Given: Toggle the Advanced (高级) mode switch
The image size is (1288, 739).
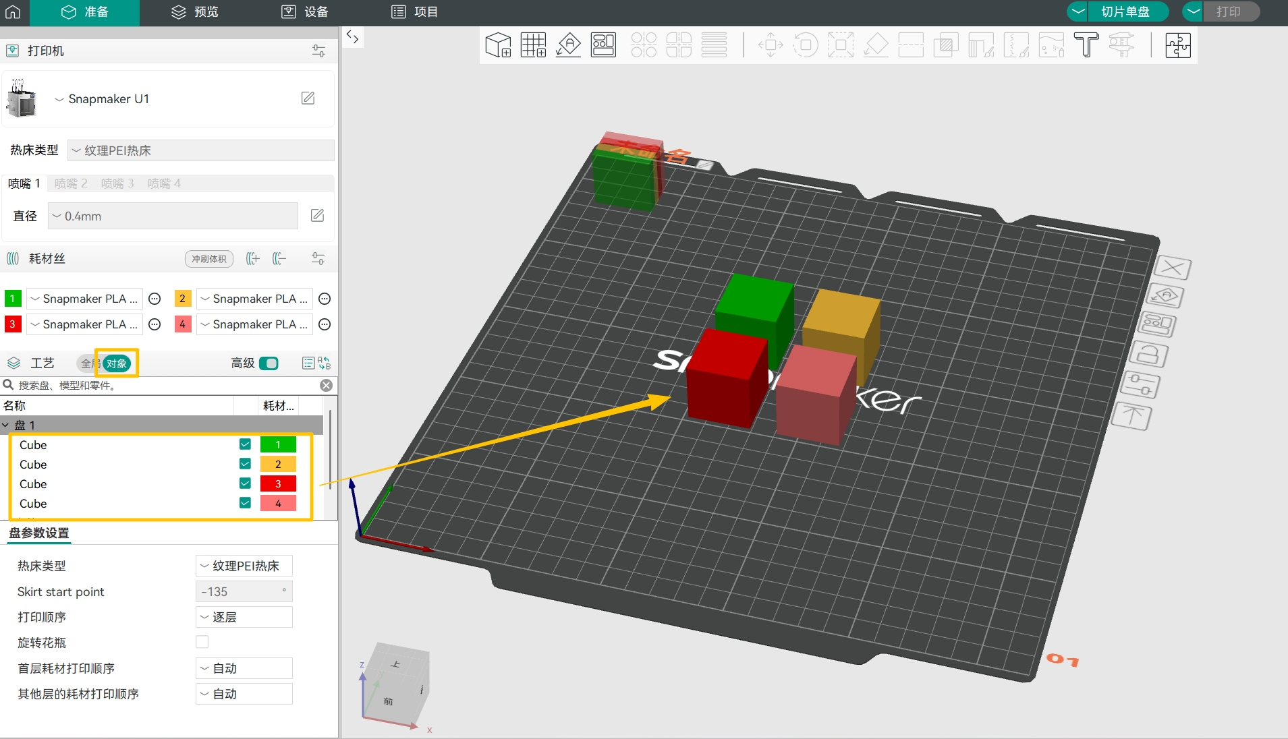Looking at the screenshot, I should (269, 363).
